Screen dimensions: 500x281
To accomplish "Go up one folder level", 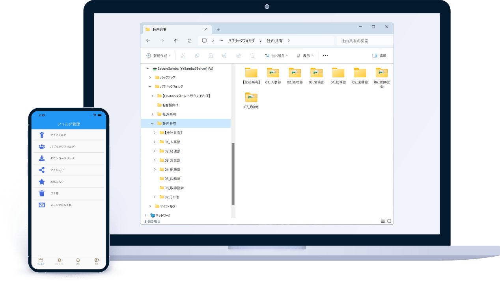I will click(x=175, y=41).
